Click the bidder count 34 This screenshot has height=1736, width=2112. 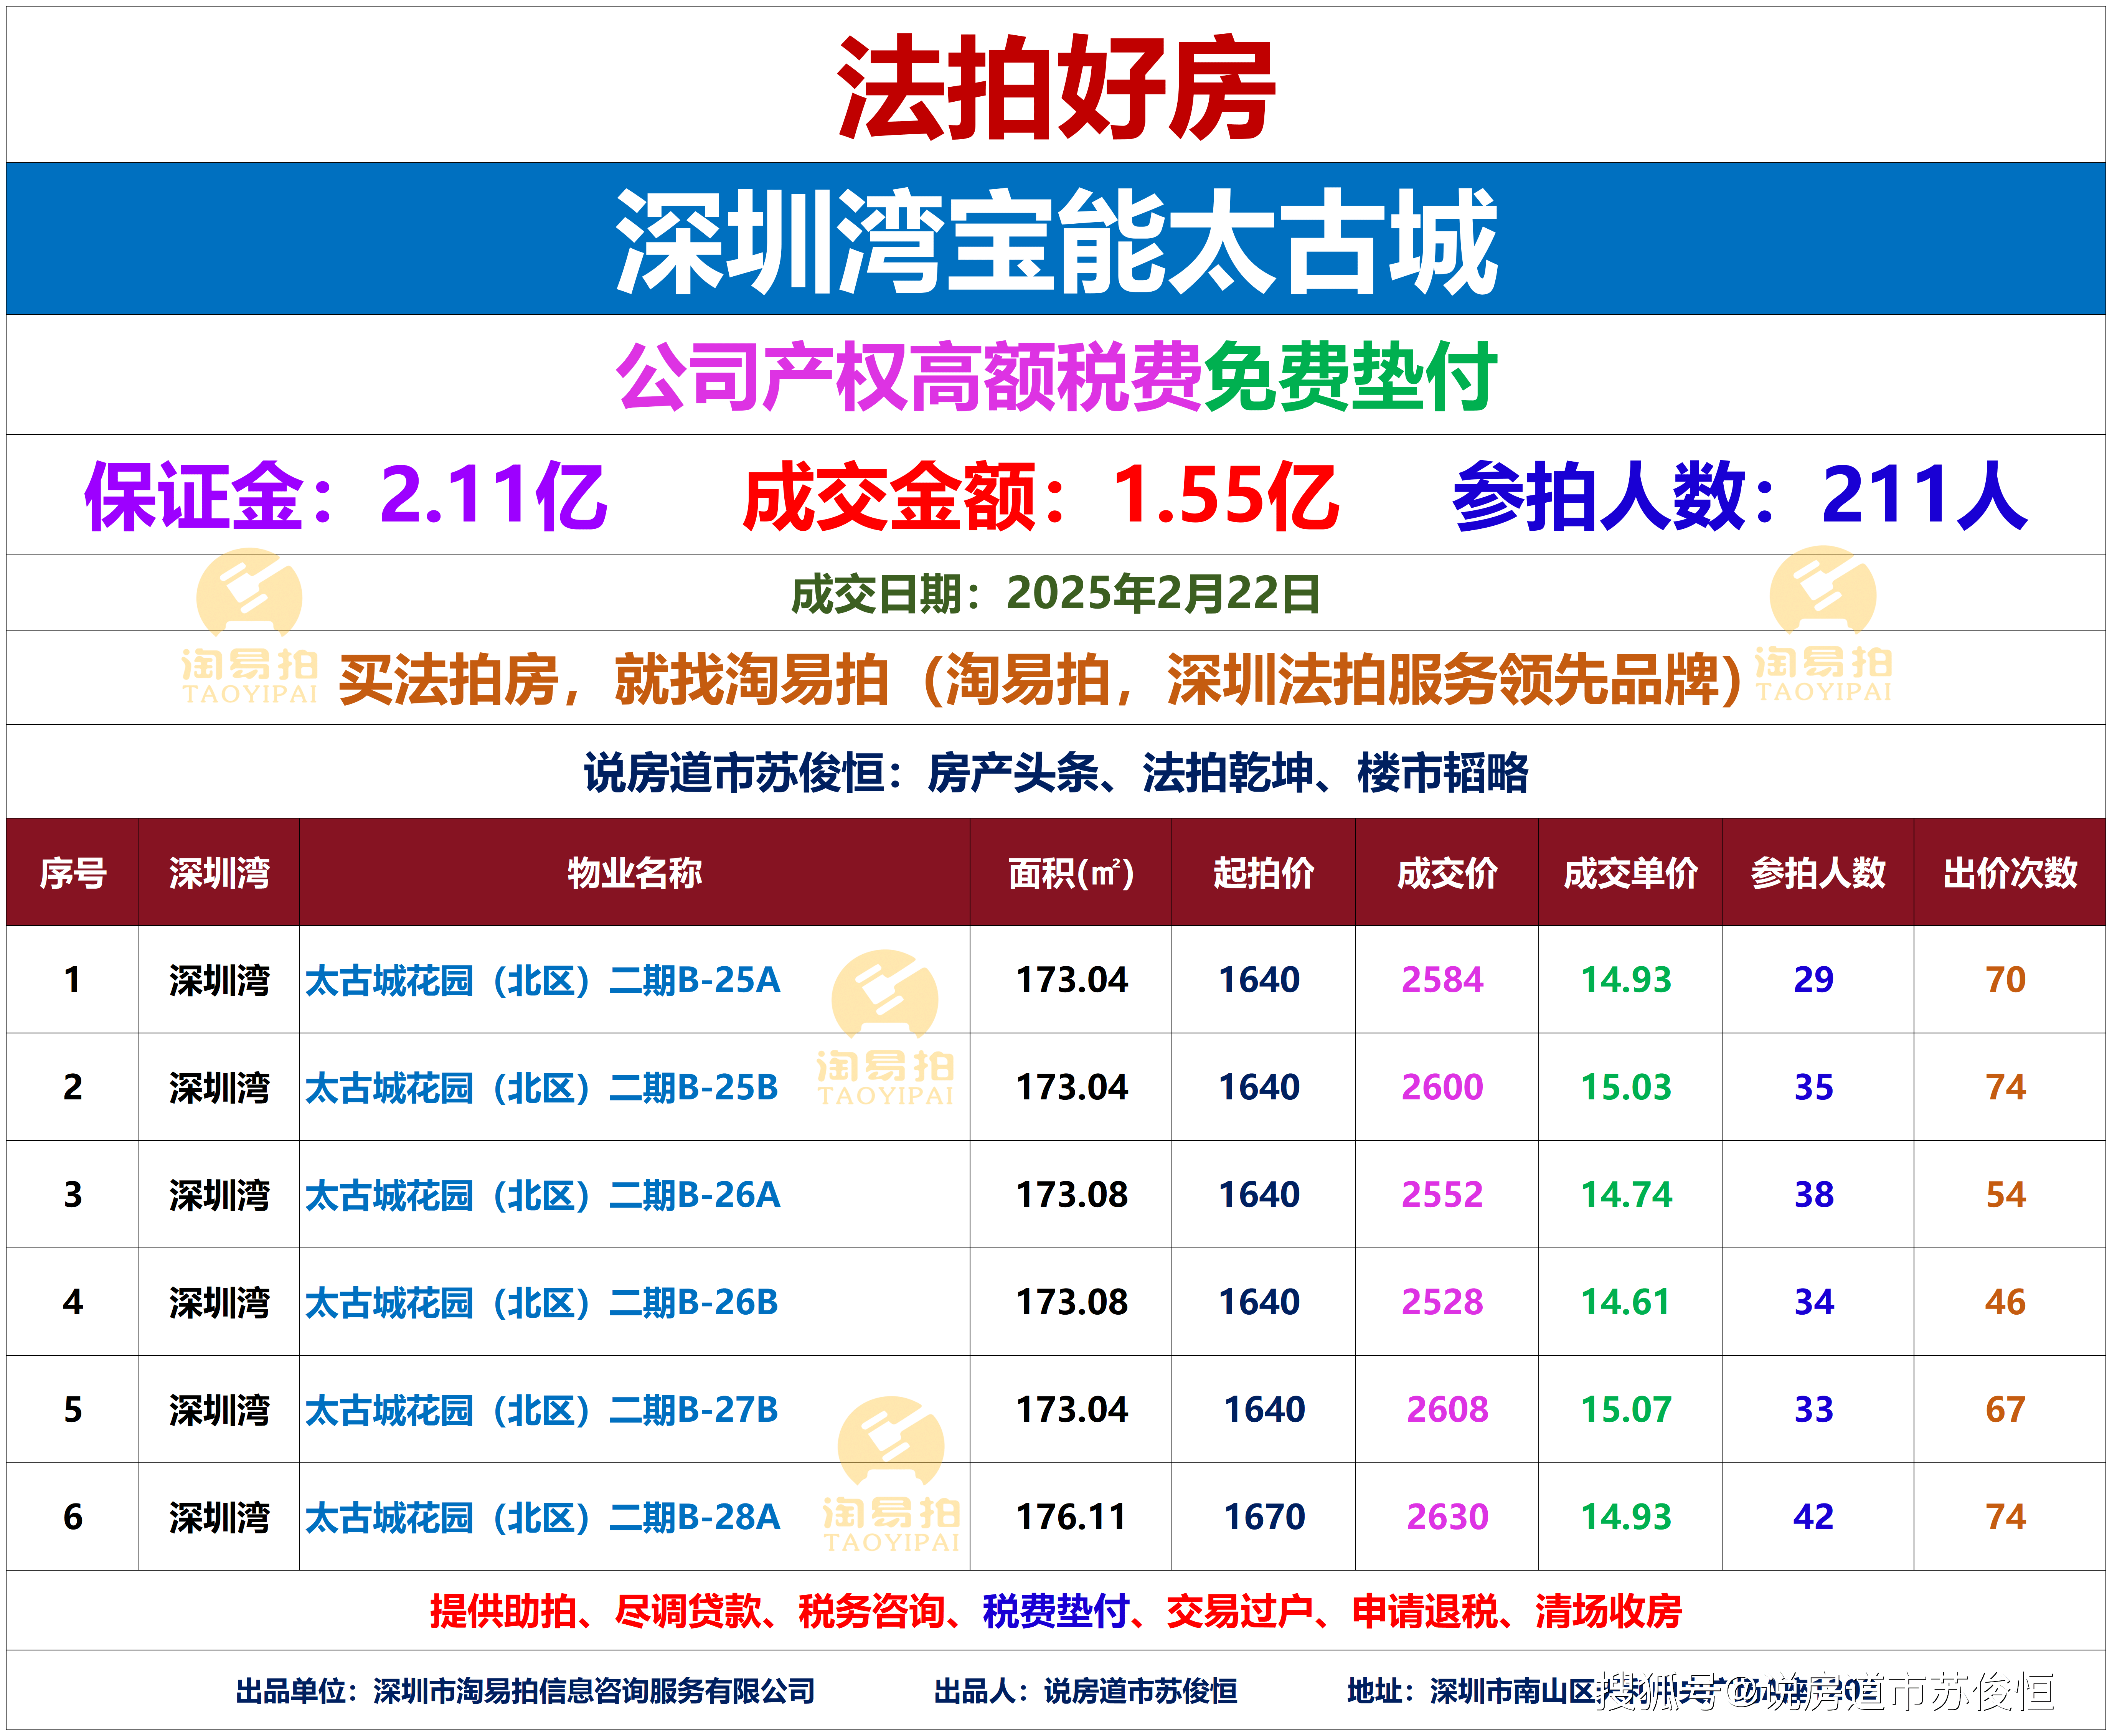1814,1302
